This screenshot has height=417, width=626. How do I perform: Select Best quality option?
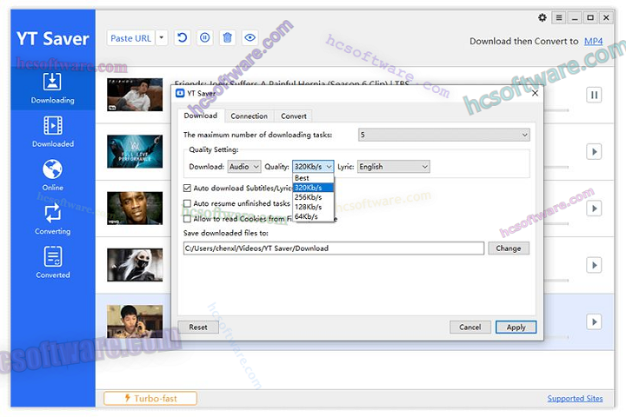(313, 178)
